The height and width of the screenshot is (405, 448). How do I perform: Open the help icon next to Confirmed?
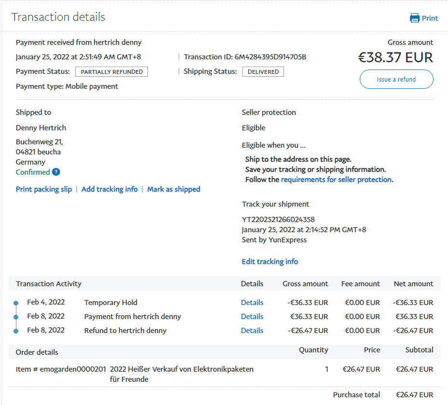pyautogui.click(x=56, y=172)
